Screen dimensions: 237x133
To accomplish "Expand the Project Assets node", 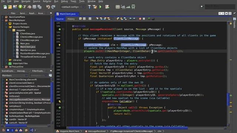I will point(6,24).
